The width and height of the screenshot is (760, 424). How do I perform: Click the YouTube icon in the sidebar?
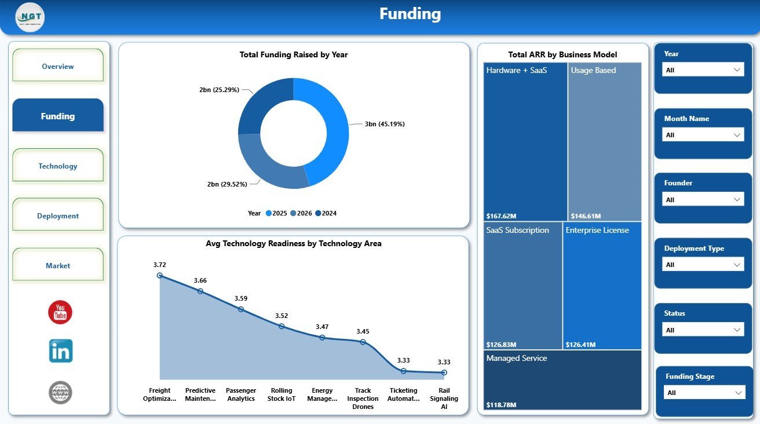click(x=60, y=313)
